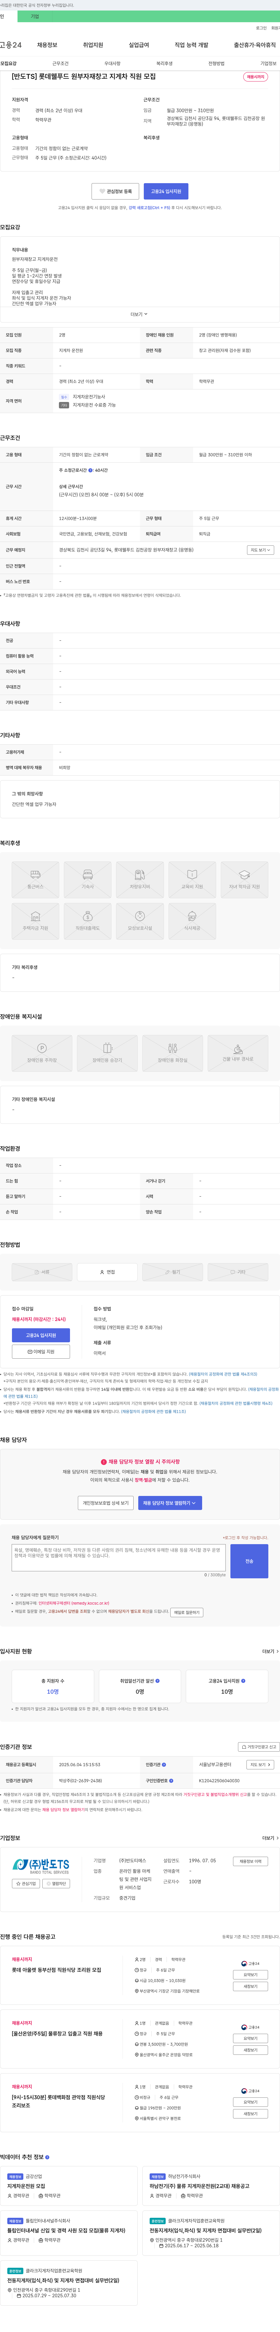Open 롯데백화점 관악점 직원식당 조리보조 listing
Image resolution: width=280 pixels, height=2332 pixels.
point(58,2101)
